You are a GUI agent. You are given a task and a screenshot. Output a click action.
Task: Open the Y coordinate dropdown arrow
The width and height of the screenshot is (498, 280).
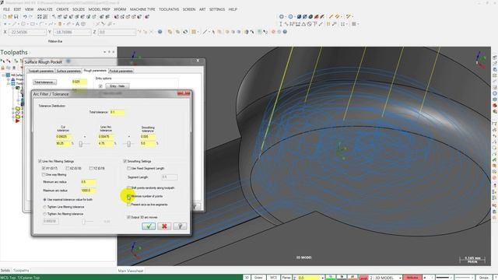point(89,32)
